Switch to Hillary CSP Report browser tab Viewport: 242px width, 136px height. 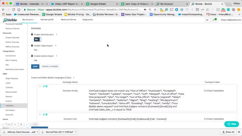[67, 4]
